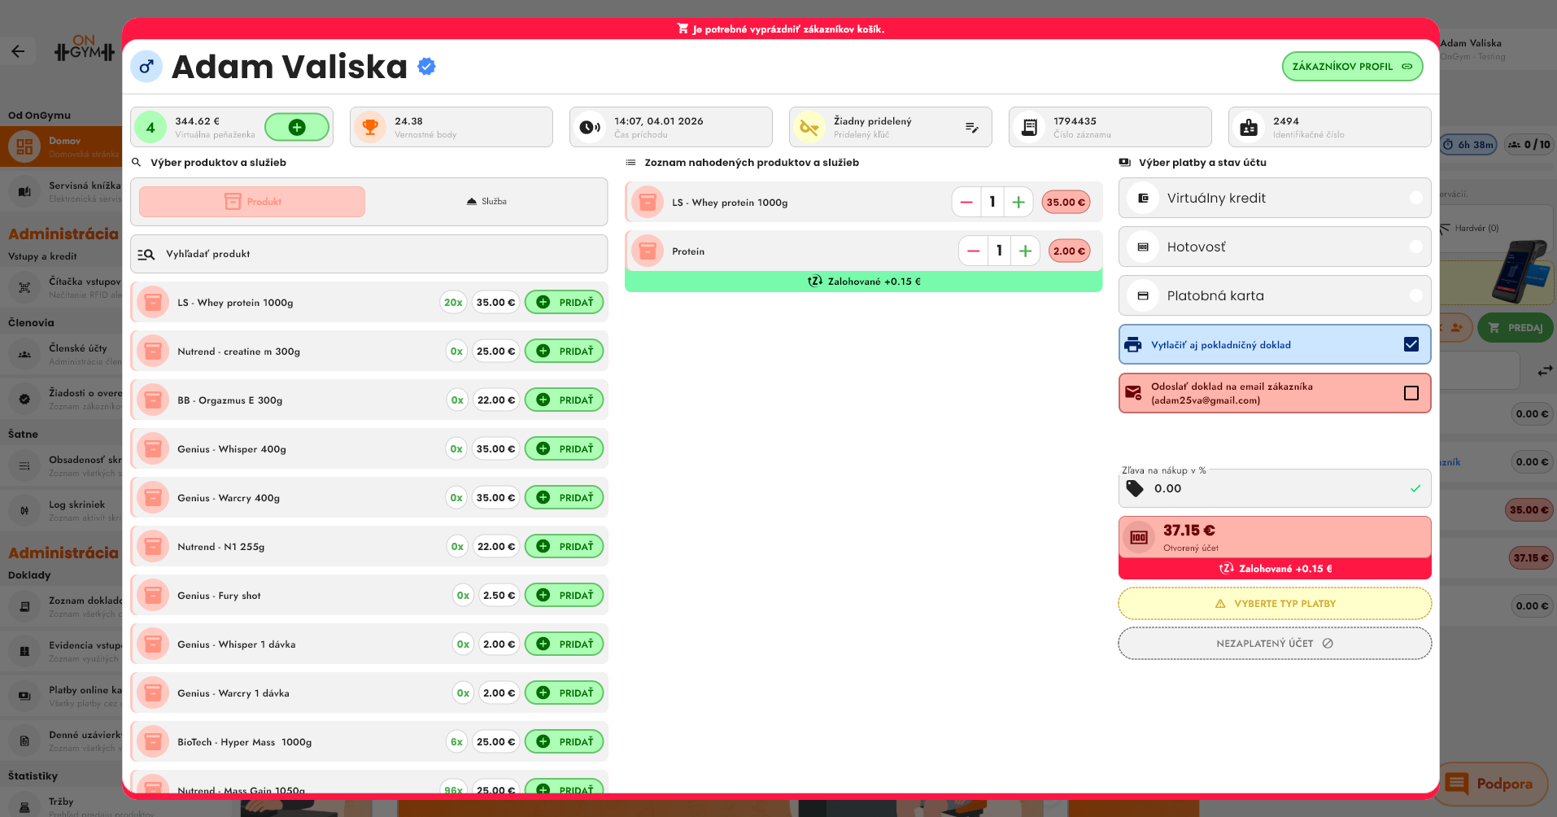This screenshot has height=817, width=1557.
Task: Add BB Orgazmus E 300g to cart
Action: (565, 400)
